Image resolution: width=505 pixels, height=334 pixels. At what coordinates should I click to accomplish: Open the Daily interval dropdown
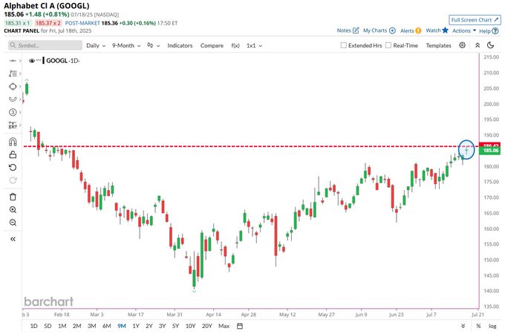pyautogui.click(x=94, y=45)
